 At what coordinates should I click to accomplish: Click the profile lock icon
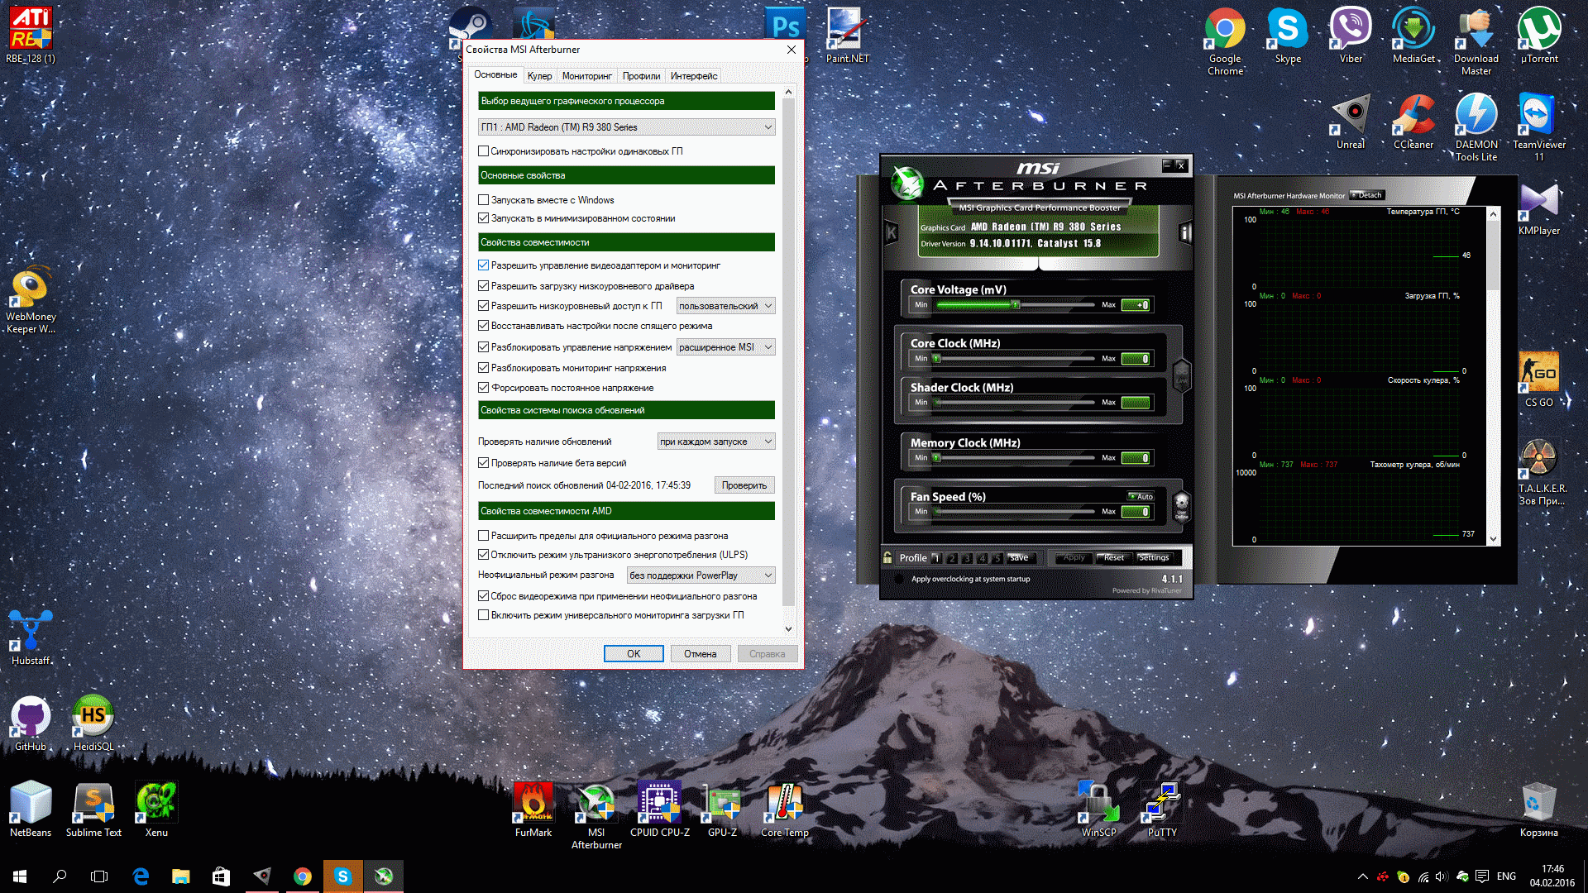click(x=887, y=558)
